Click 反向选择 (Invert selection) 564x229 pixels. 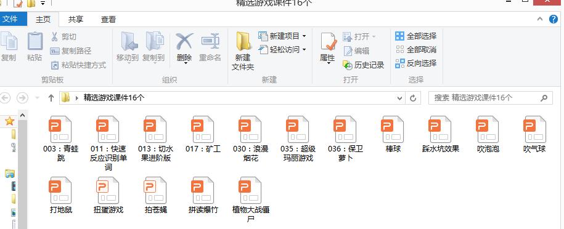tap(416, 63)
